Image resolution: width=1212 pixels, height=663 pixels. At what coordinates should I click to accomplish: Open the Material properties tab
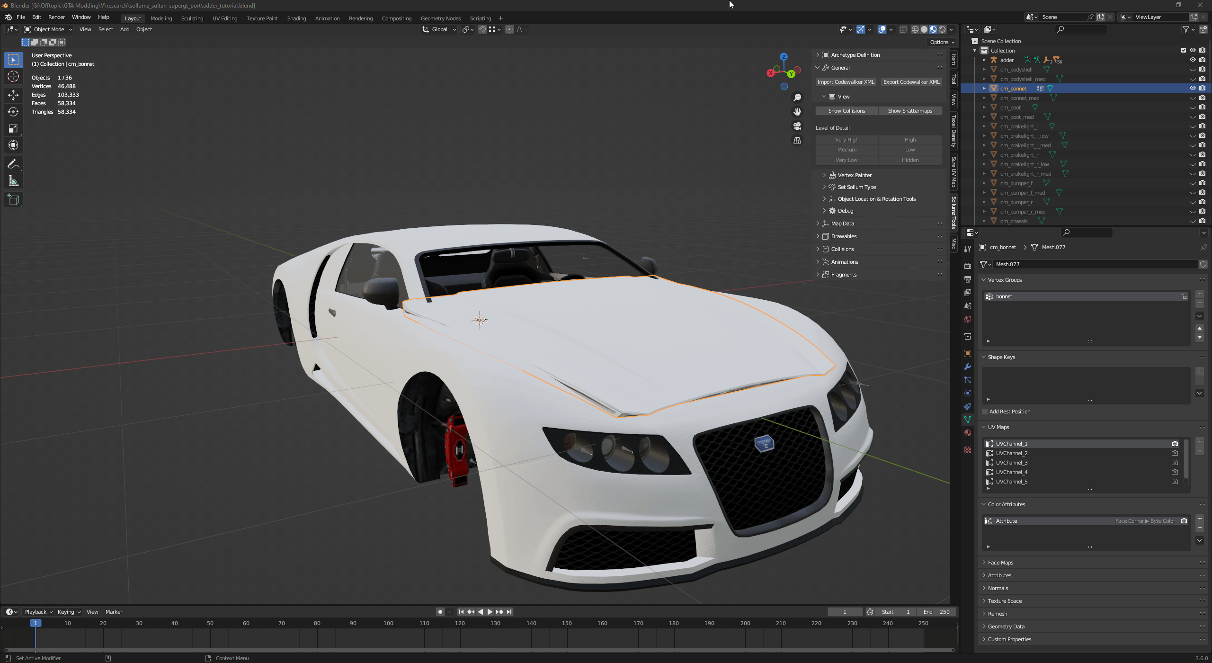coord(968,433)
